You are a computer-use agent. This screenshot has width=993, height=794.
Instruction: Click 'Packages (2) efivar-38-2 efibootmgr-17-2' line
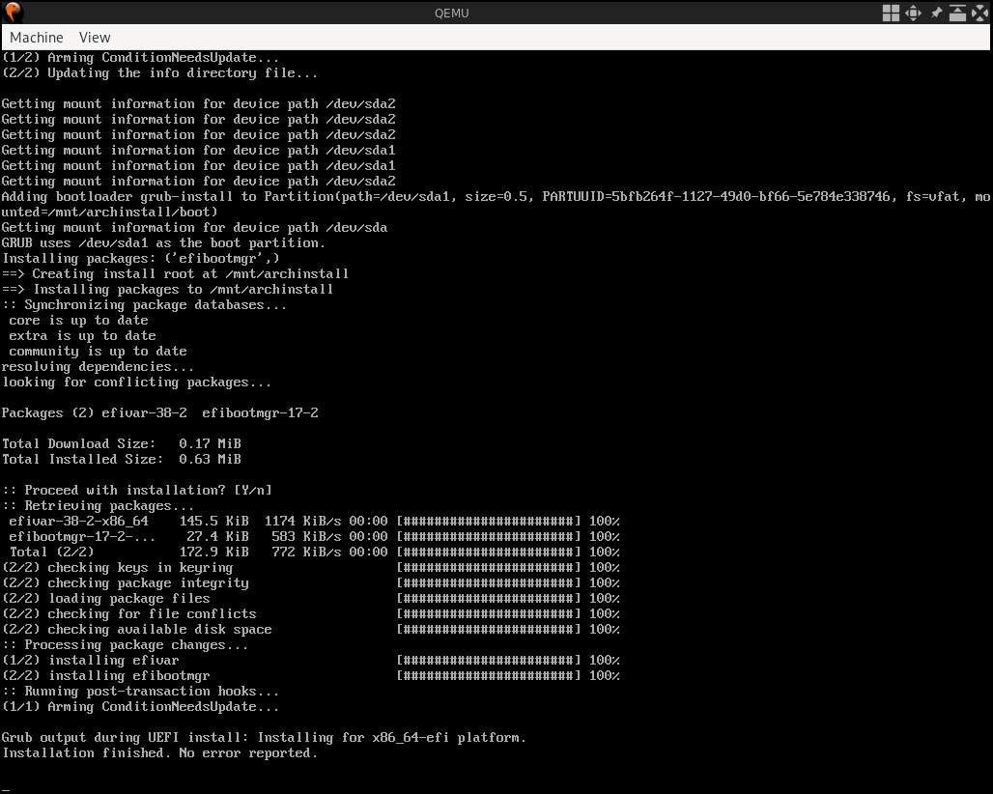(159, 412)
